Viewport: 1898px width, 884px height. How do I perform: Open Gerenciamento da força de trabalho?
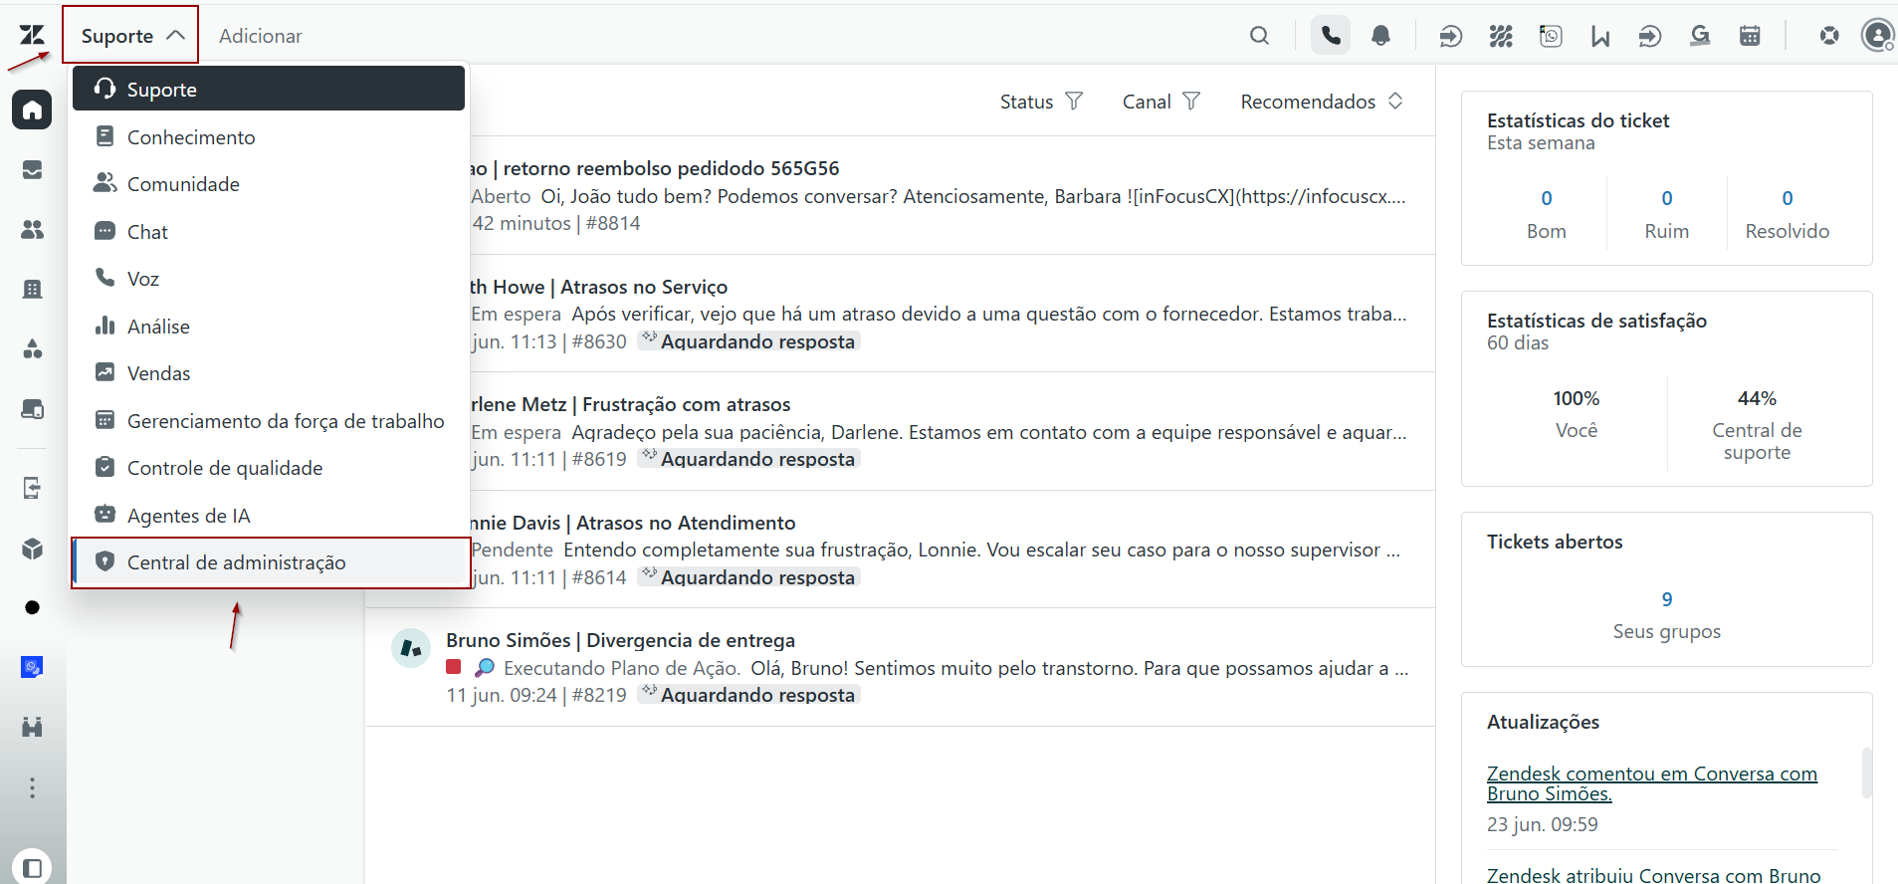click(269, 421)
